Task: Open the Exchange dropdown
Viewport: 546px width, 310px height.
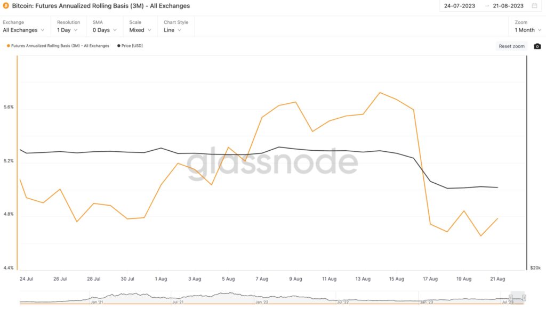Action: [24, 30]
